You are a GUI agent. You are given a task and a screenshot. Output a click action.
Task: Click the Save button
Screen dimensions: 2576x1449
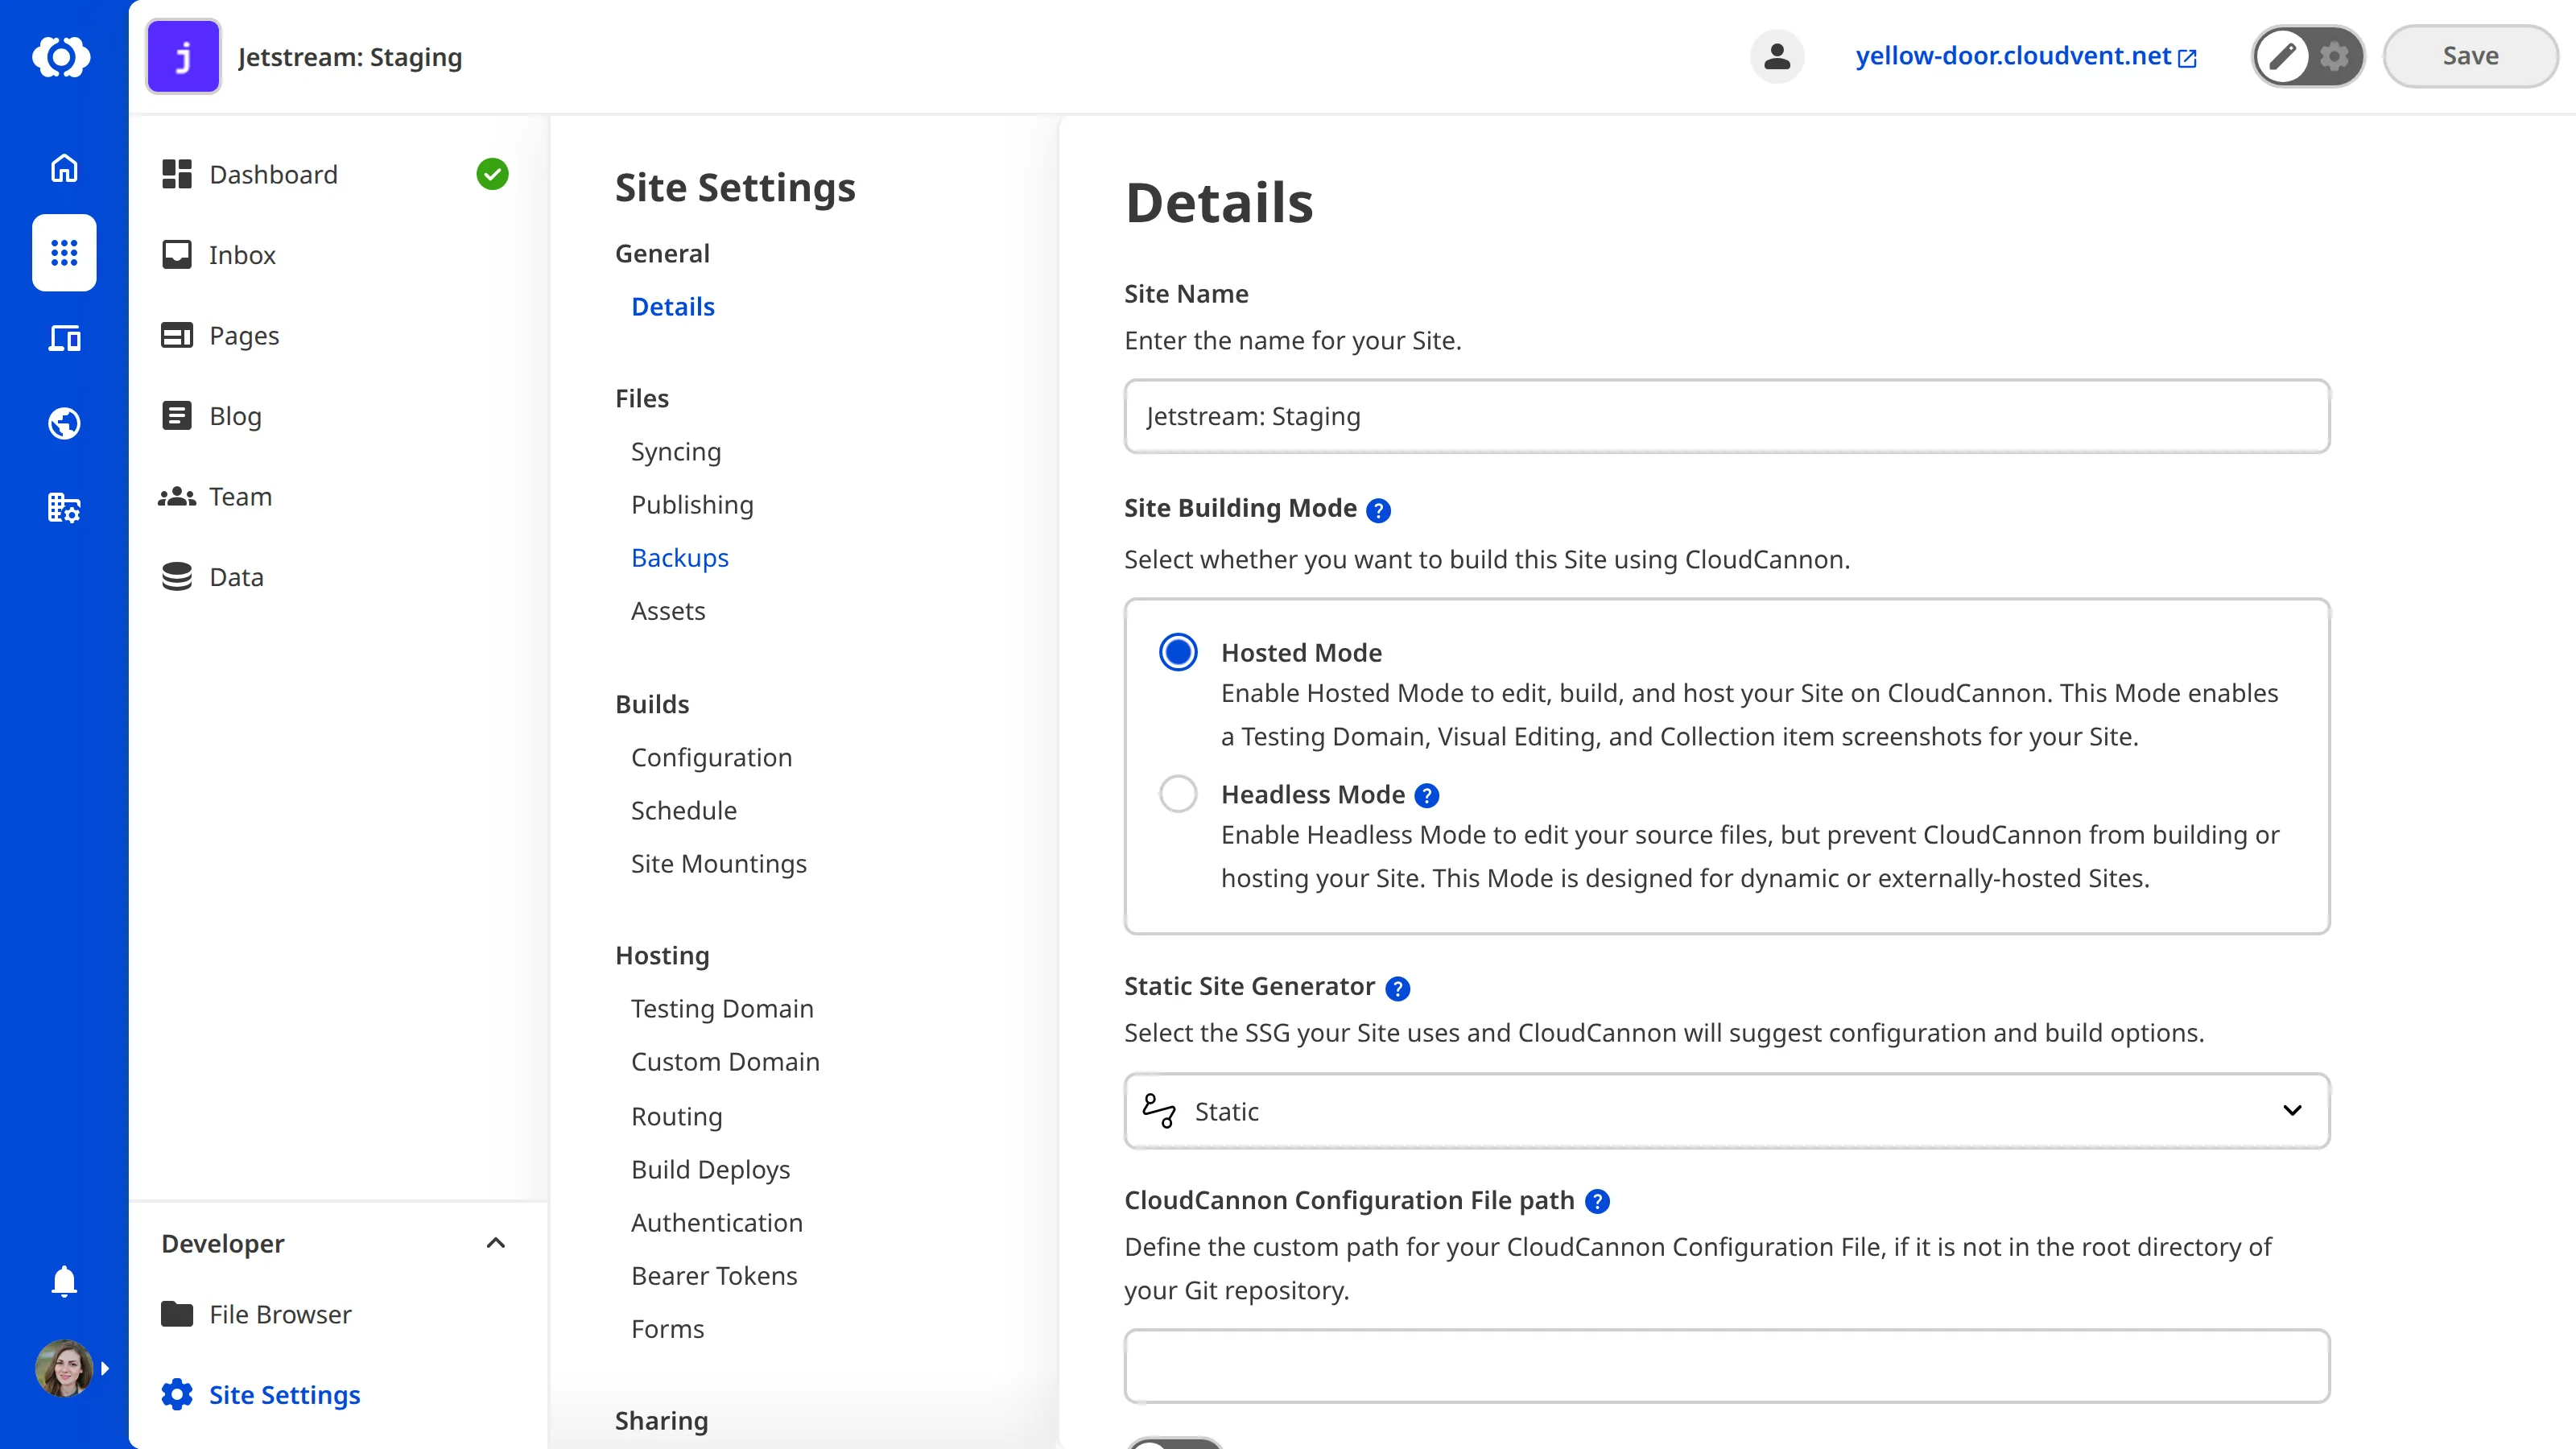[2469, 56]
